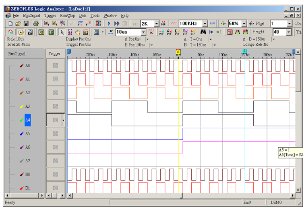The width and height of the screenshot is (307, 208).
Task: Click the yellow A bar marker
Action: (178, 52)
